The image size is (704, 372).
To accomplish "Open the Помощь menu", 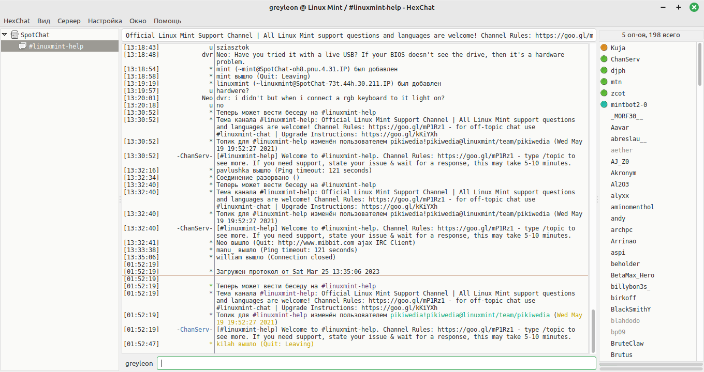I will click(x=168, y=21).
